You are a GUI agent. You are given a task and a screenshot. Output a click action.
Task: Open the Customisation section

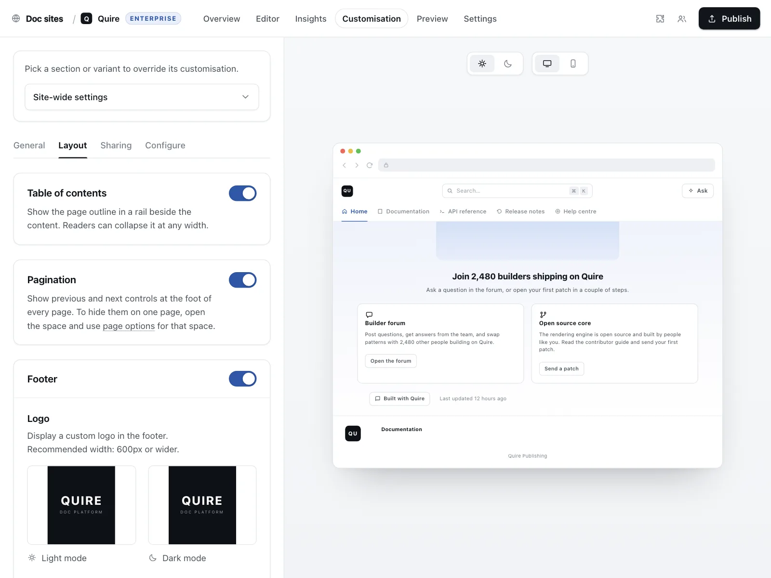372,19
